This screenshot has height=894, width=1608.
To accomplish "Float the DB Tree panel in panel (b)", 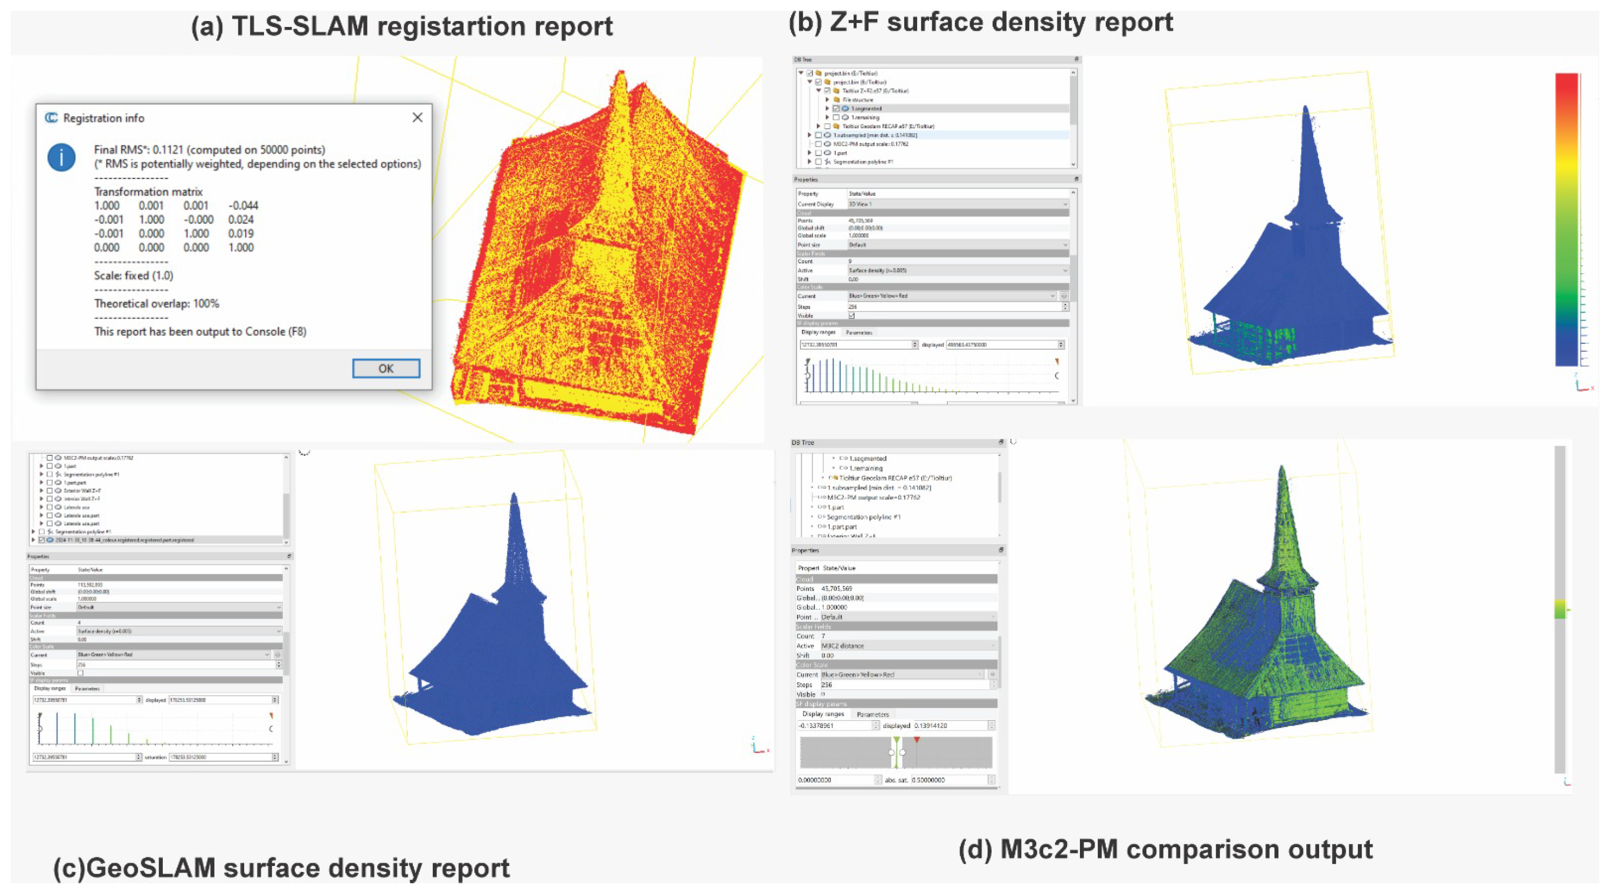I will (x=1076, y=59).
